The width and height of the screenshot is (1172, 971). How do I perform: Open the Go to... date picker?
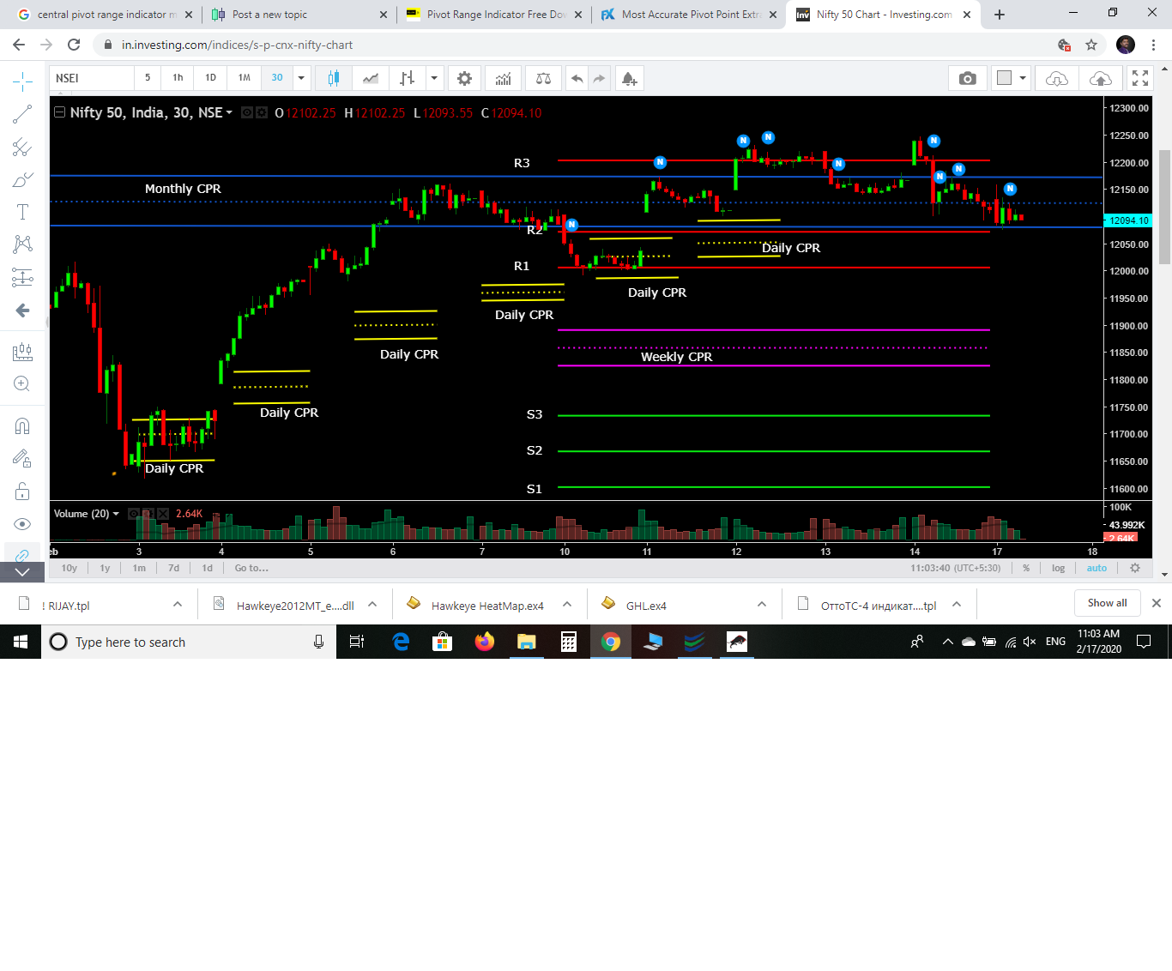point(251,568)
